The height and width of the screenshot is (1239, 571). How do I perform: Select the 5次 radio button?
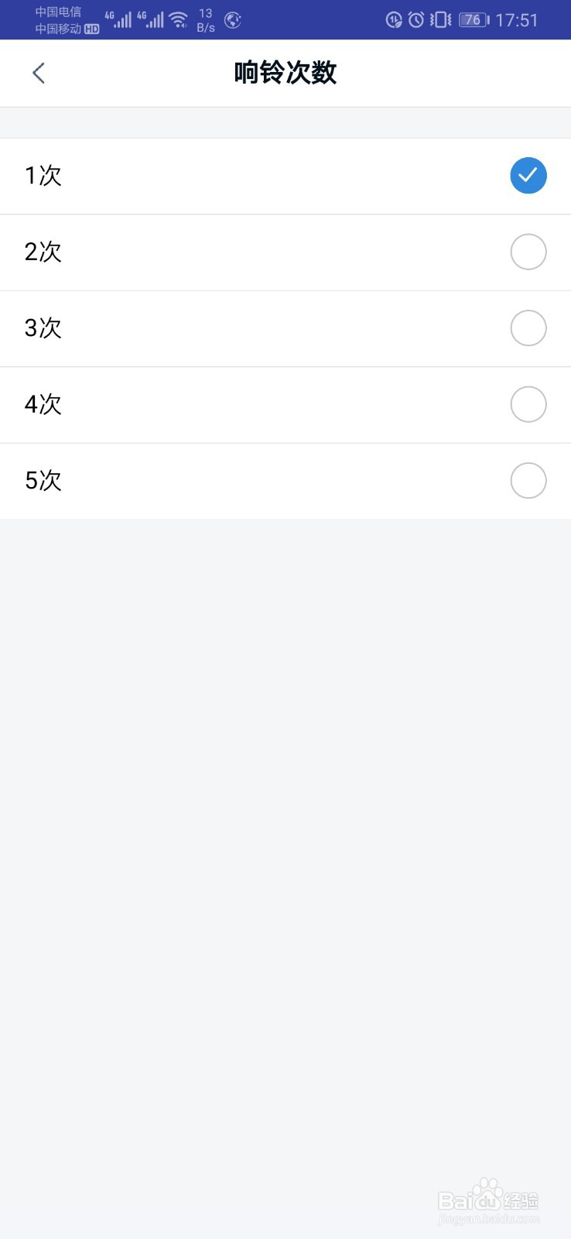pos(528,480)
